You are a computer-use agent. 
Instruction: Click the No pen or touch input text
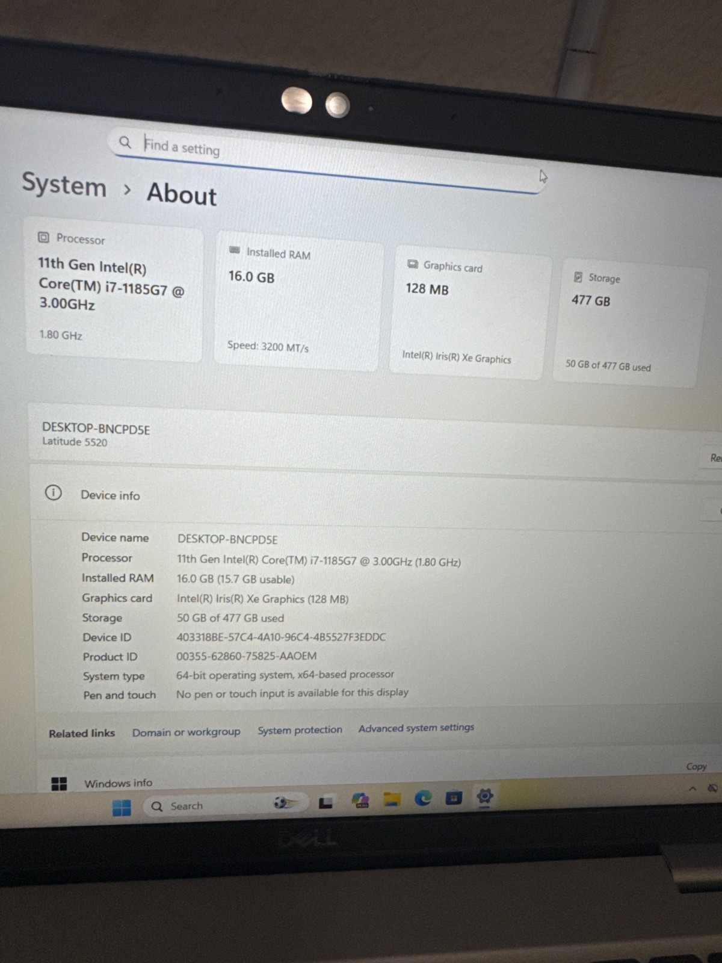pos(292,693)
